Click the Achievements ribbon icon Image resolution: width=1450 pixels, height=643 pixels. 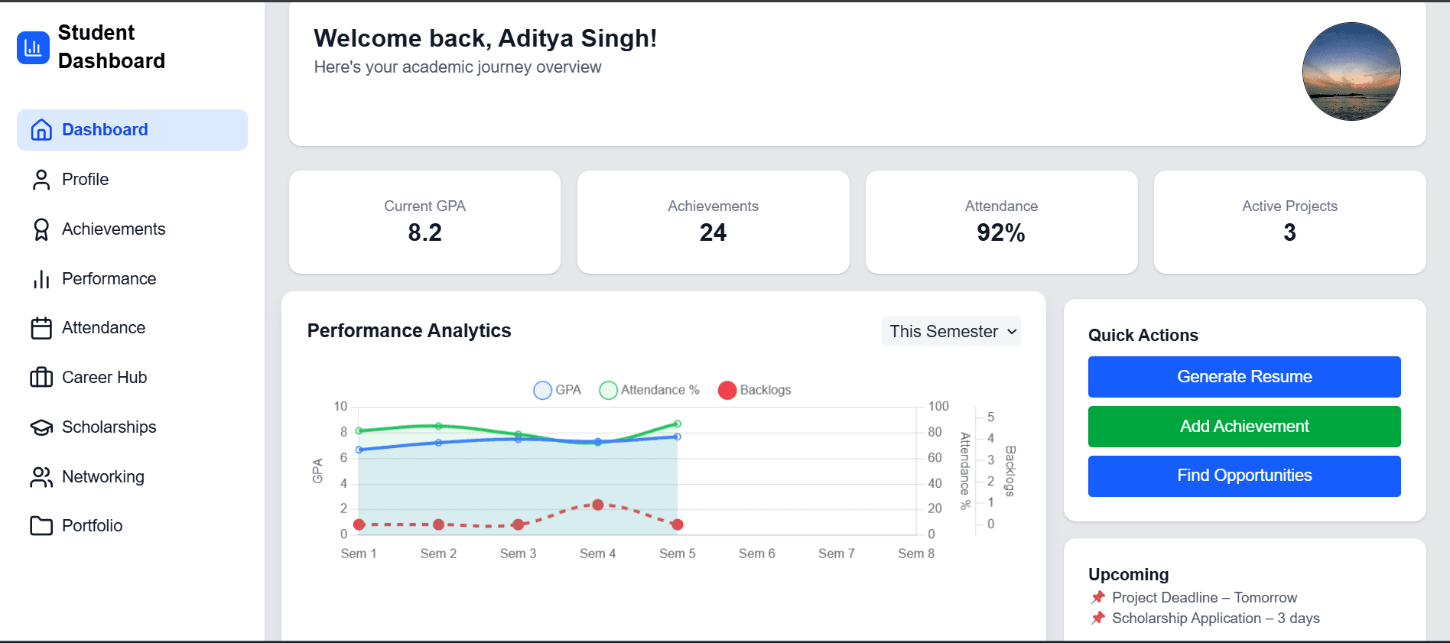(x=41, y=229)
